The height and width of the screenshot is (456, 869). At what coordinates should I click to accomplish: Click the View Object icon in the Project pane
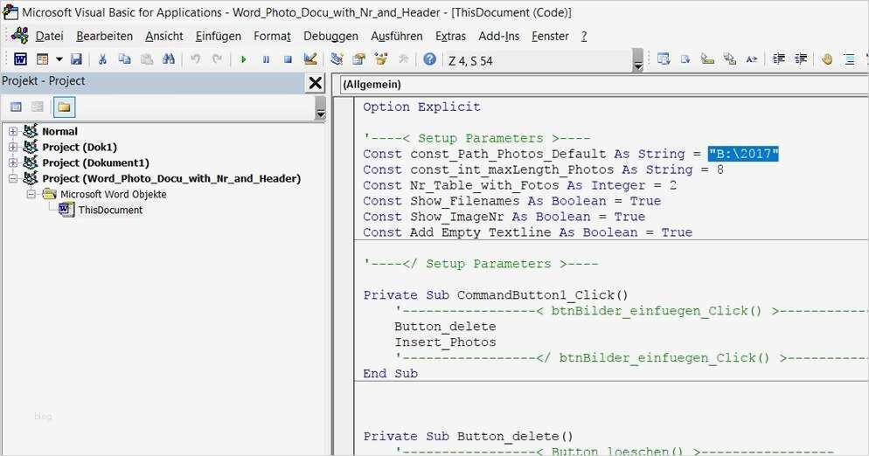[37, 107]
